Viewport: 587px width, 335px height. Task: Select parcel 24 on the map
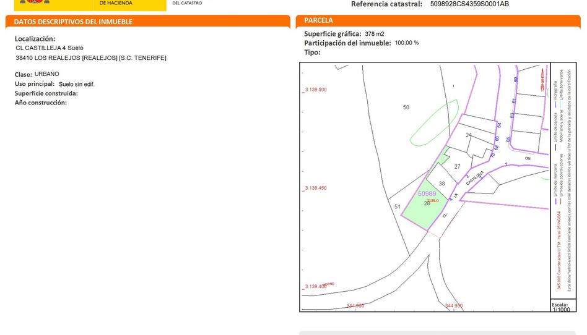tap(468, 135)
